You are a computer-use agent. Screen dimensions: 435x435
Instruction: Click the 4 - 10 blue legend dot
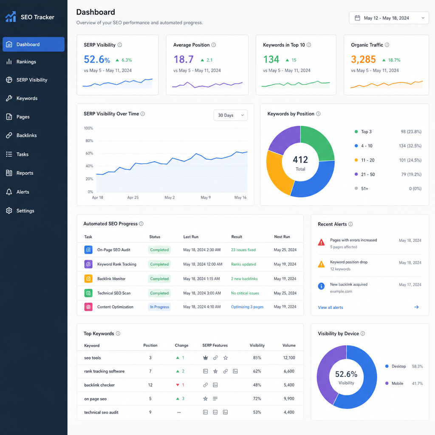(x=356, y=146)
